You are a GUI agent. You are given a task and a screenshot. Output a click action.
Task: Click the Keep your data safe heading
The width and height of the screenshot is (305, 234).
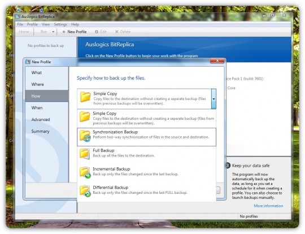(x=251, y=166)
